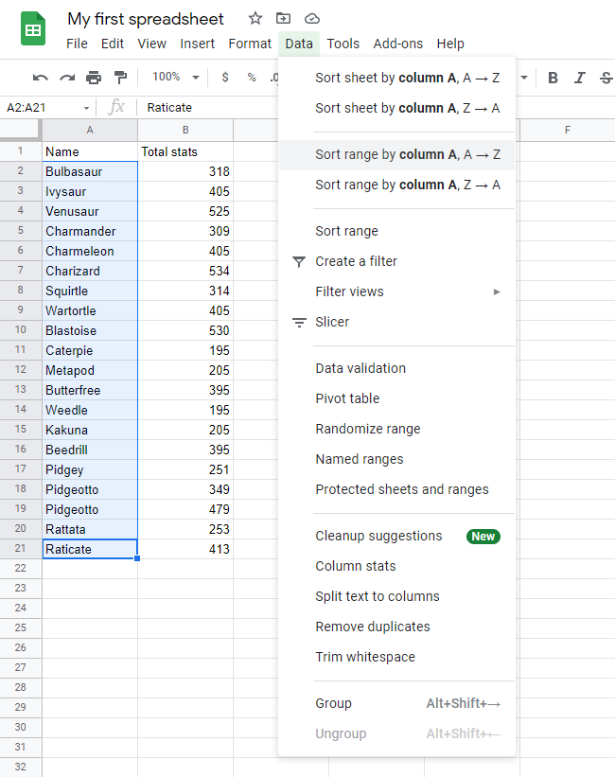Screen dimensions: 615x777
Task: Toggle bold formatting
Action: pos(553,78)
